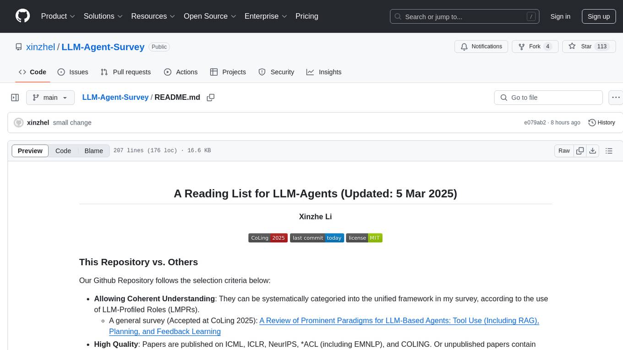
Task: Copy raw file contents
Action: (x=580, y=151)
